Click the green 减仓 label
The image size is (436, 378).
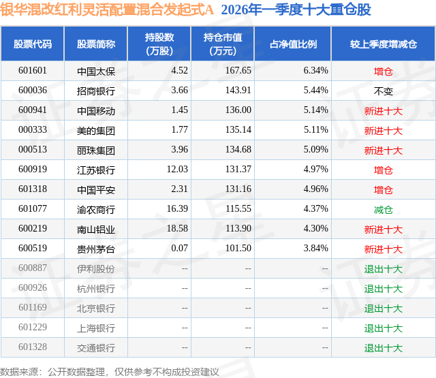tap(384, 210)
